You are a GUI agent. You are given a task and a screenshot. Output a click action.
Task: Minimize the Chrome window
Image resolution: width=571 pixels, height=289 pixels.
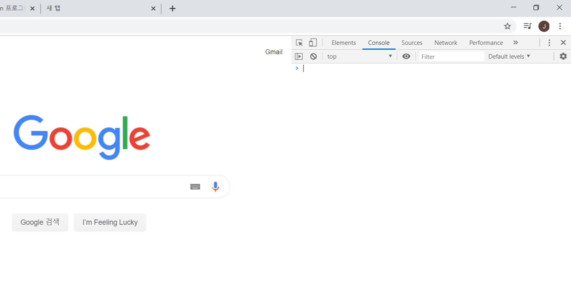click(x=514, y=7)
